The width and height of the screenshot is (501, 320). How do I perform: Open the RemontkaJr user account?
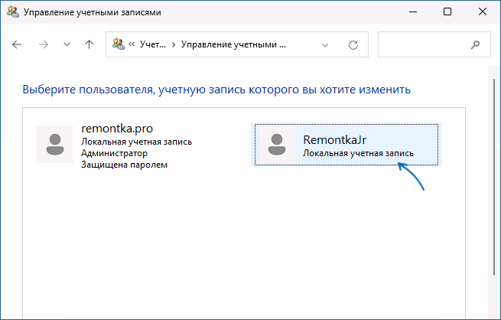[x=346, y=145]
